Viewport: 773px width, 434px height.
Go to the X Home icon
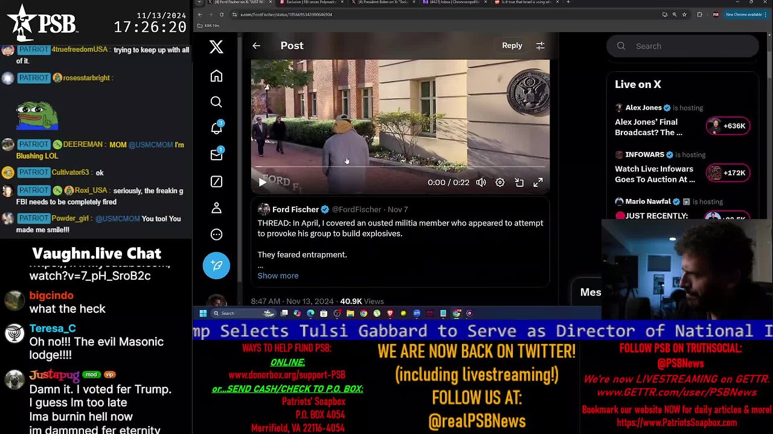[216, 76]
